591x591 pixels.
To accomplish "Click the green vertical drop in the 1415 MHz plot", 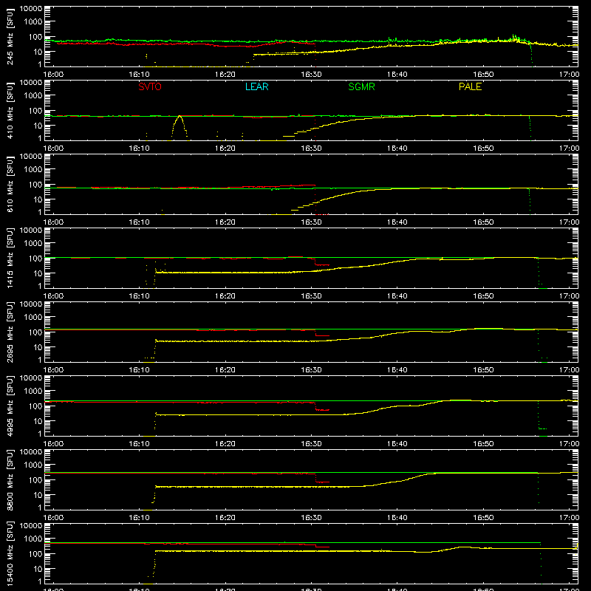I will (x=539, y=273).
